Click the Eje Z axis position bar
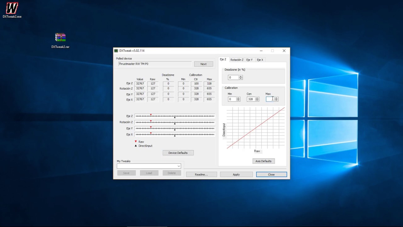The height and width of the screenshot is (227, 403). [x=175, y=116]
